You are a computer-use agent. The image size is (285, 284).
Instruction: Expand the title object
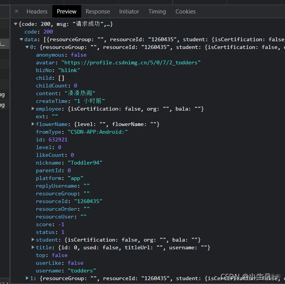[x=33, y=247]
